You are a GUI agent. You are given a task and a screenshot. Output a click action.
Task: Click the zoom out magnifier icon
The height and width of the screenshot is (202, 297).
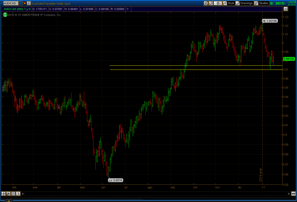click(13, 193)
